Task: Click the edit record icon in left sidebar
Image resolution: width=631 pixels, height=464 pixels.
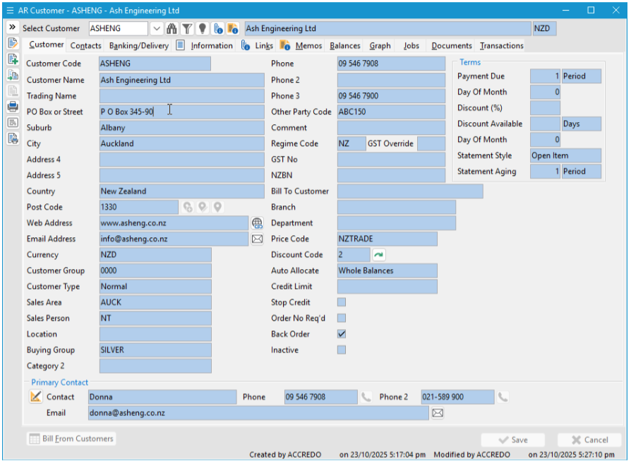Action: click(x=13, y=42)
